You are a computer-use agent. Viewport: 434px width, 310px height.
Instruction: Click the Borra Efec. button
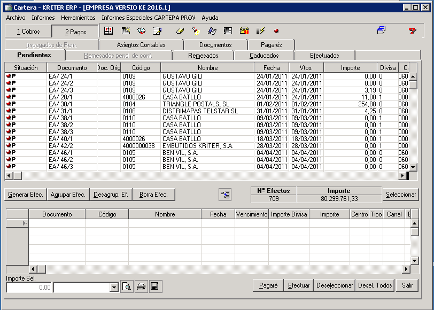click(x=153, y=195)
